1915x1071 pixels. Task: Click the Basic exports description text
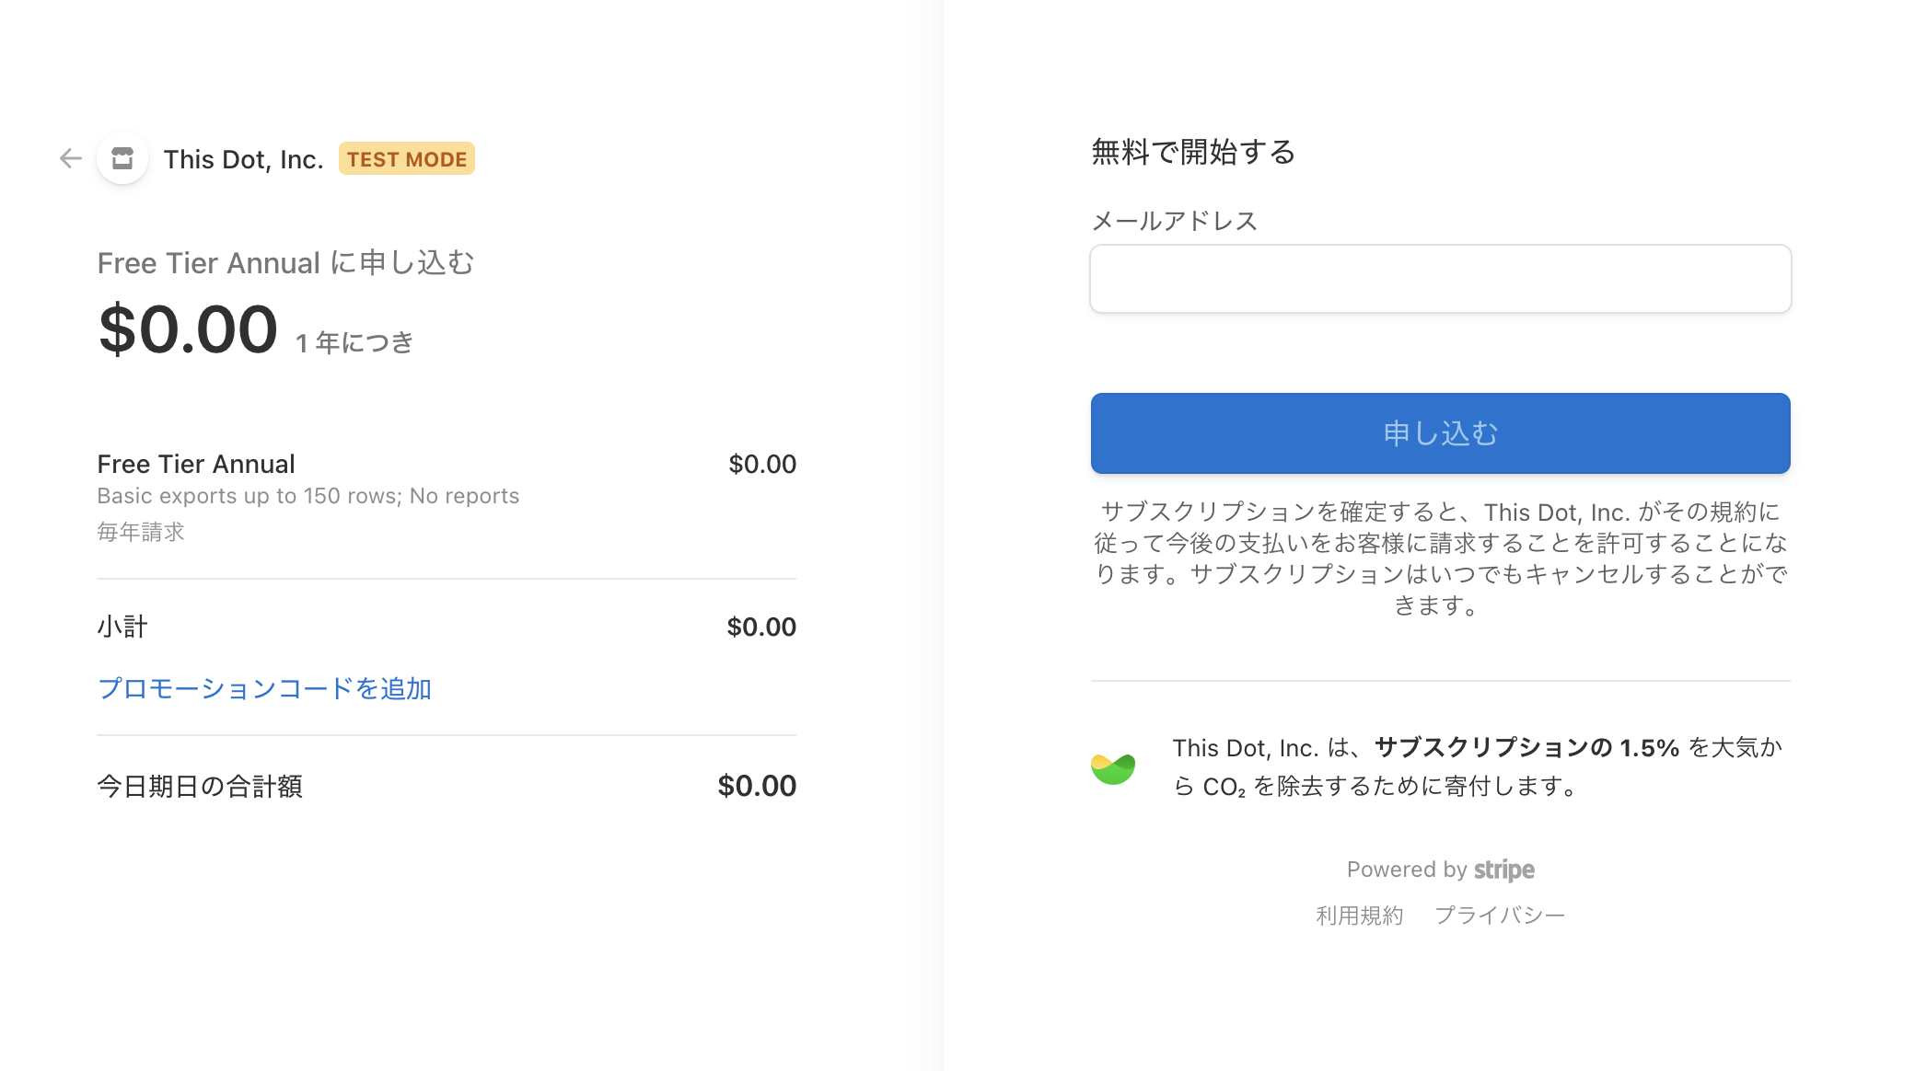(308, 496)
